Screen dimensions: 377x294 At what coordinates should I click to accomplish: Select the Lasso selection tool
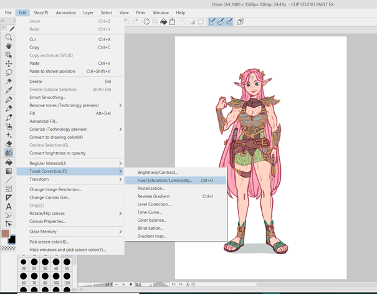coord(9,72)
